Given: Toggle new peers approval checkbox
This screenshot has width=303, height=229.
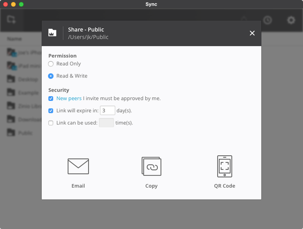Looking at the screenshot, I should [51, 99].
